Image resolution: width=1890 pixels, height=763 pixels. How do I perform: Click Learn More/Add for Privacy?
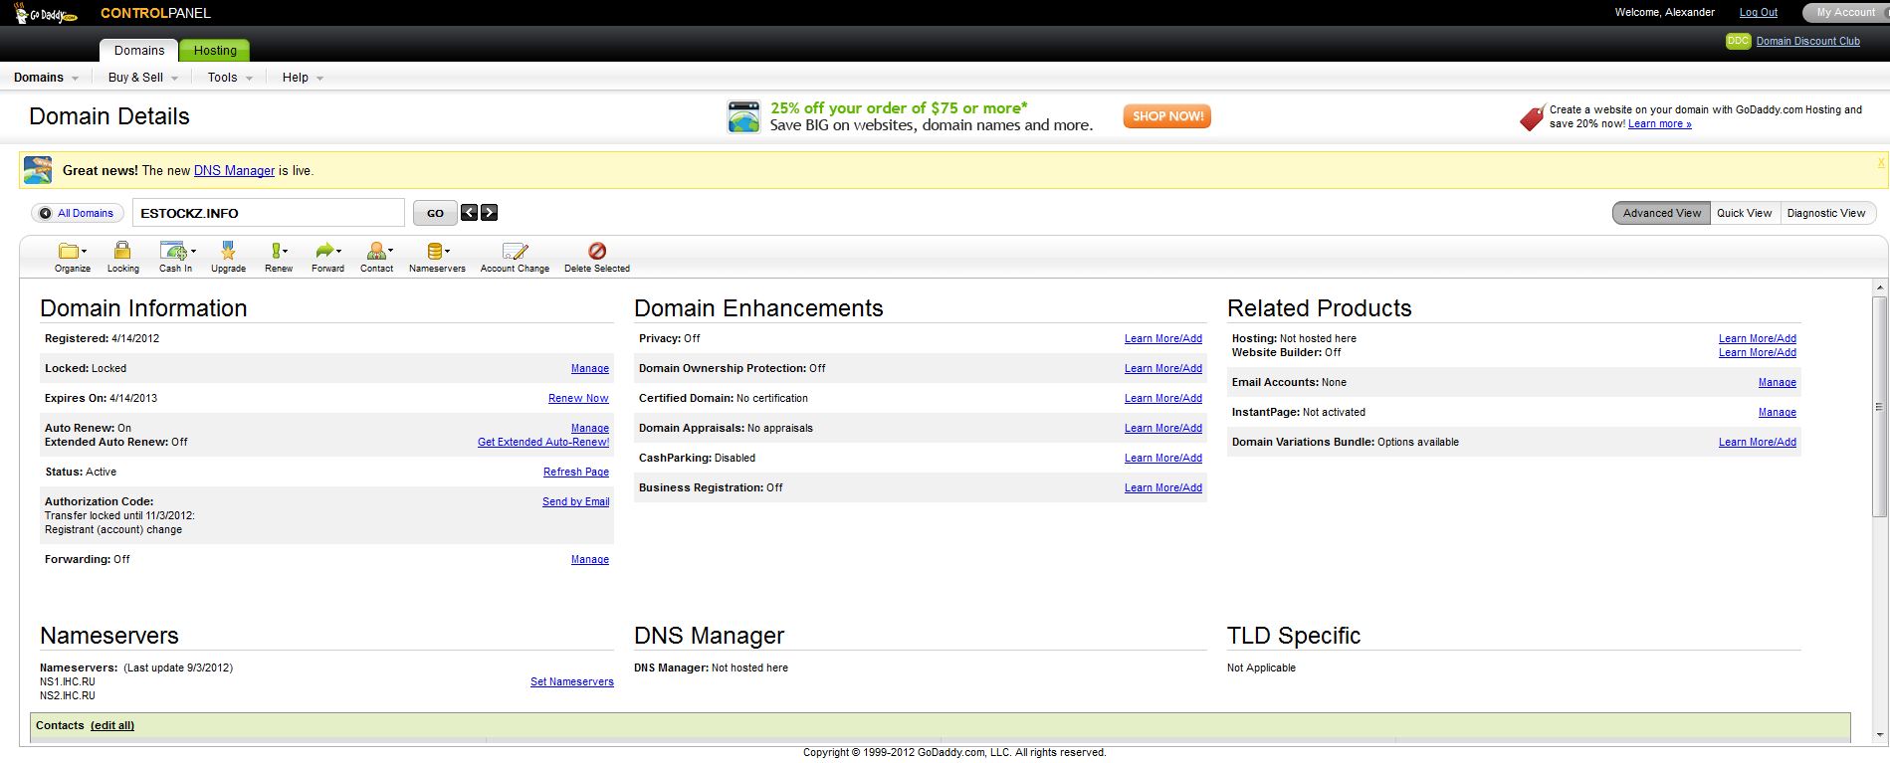[1163, 338]
